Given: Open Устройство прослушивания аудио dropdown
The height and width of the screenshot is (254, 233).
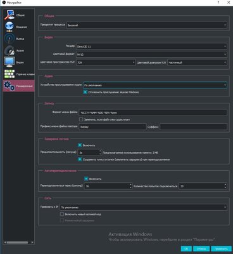Looking at the screenshot, I should 155,85.
